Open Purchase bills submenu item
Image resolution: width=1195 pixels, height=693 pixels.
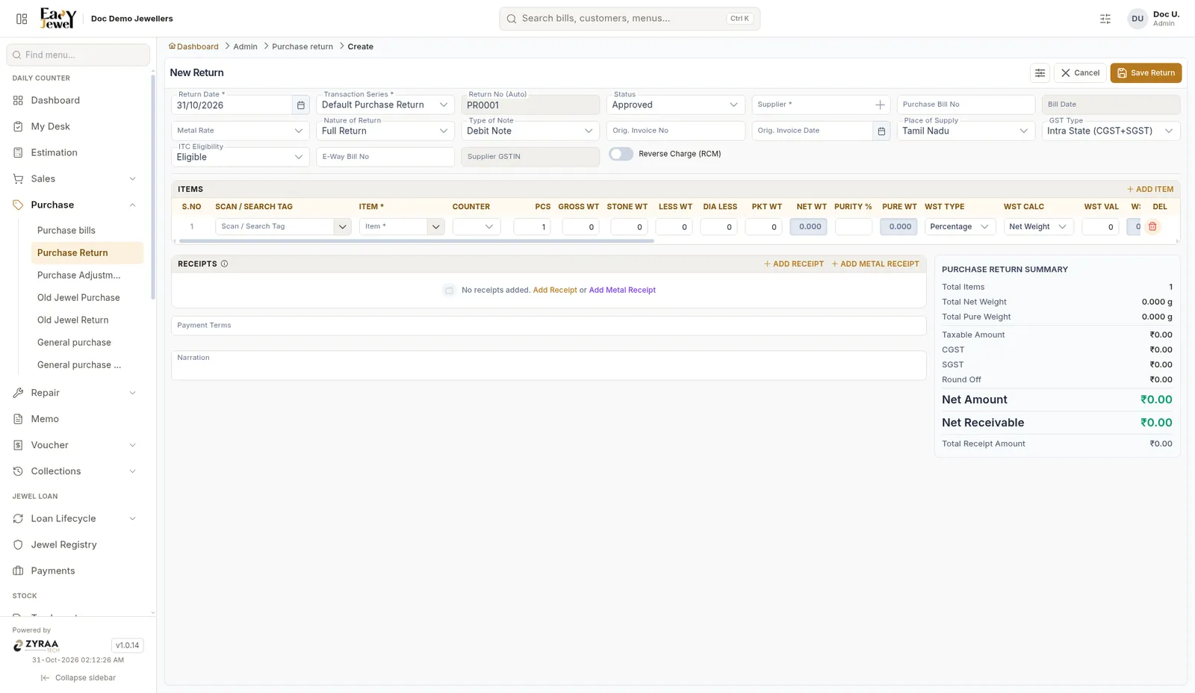[87, 231]
